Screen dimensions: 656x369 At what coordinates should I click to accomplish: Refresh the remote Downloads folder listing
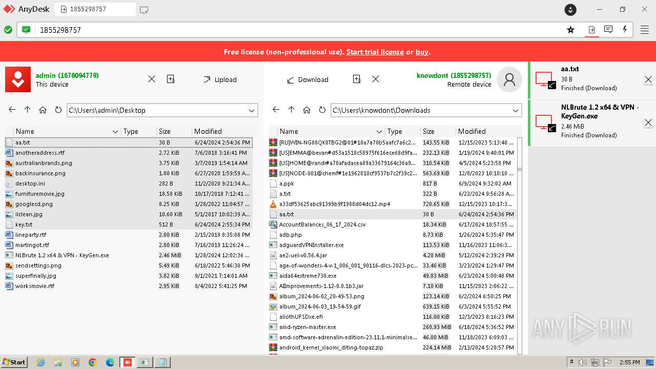click(x=322, y=110)
